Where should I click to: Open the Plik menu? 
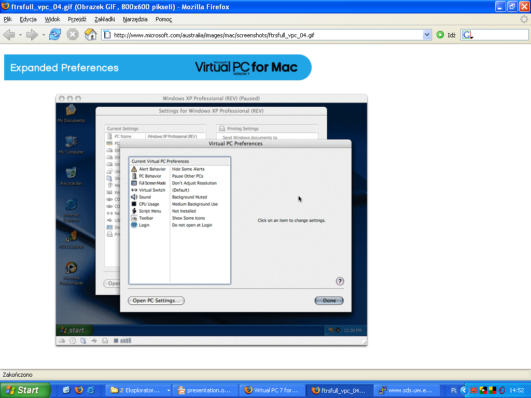pyautogui.click(x=8, y=19)
